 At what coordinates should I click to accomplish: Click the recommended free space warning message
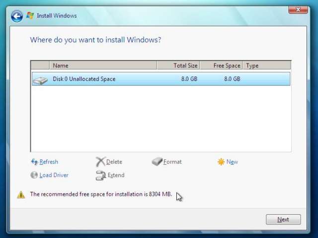tap(101, 194)
